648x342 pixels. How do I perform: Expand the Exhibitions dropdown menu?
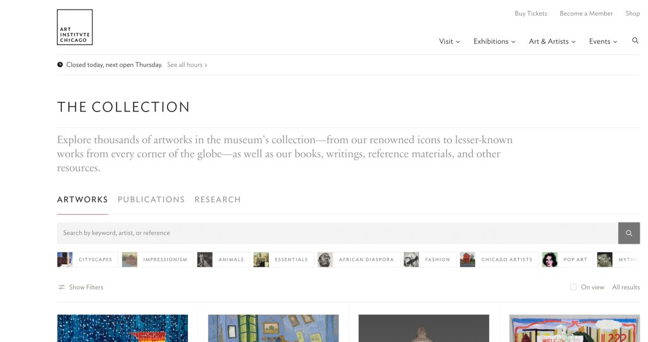(x=494, y=42)
